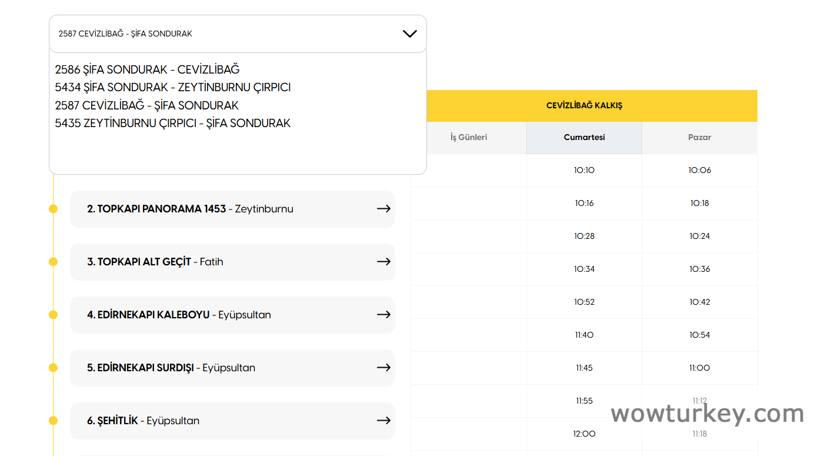Click the yellow timeline dot for Topkapı Panorama 1453
821x456 pixels.
coord(54,209)
